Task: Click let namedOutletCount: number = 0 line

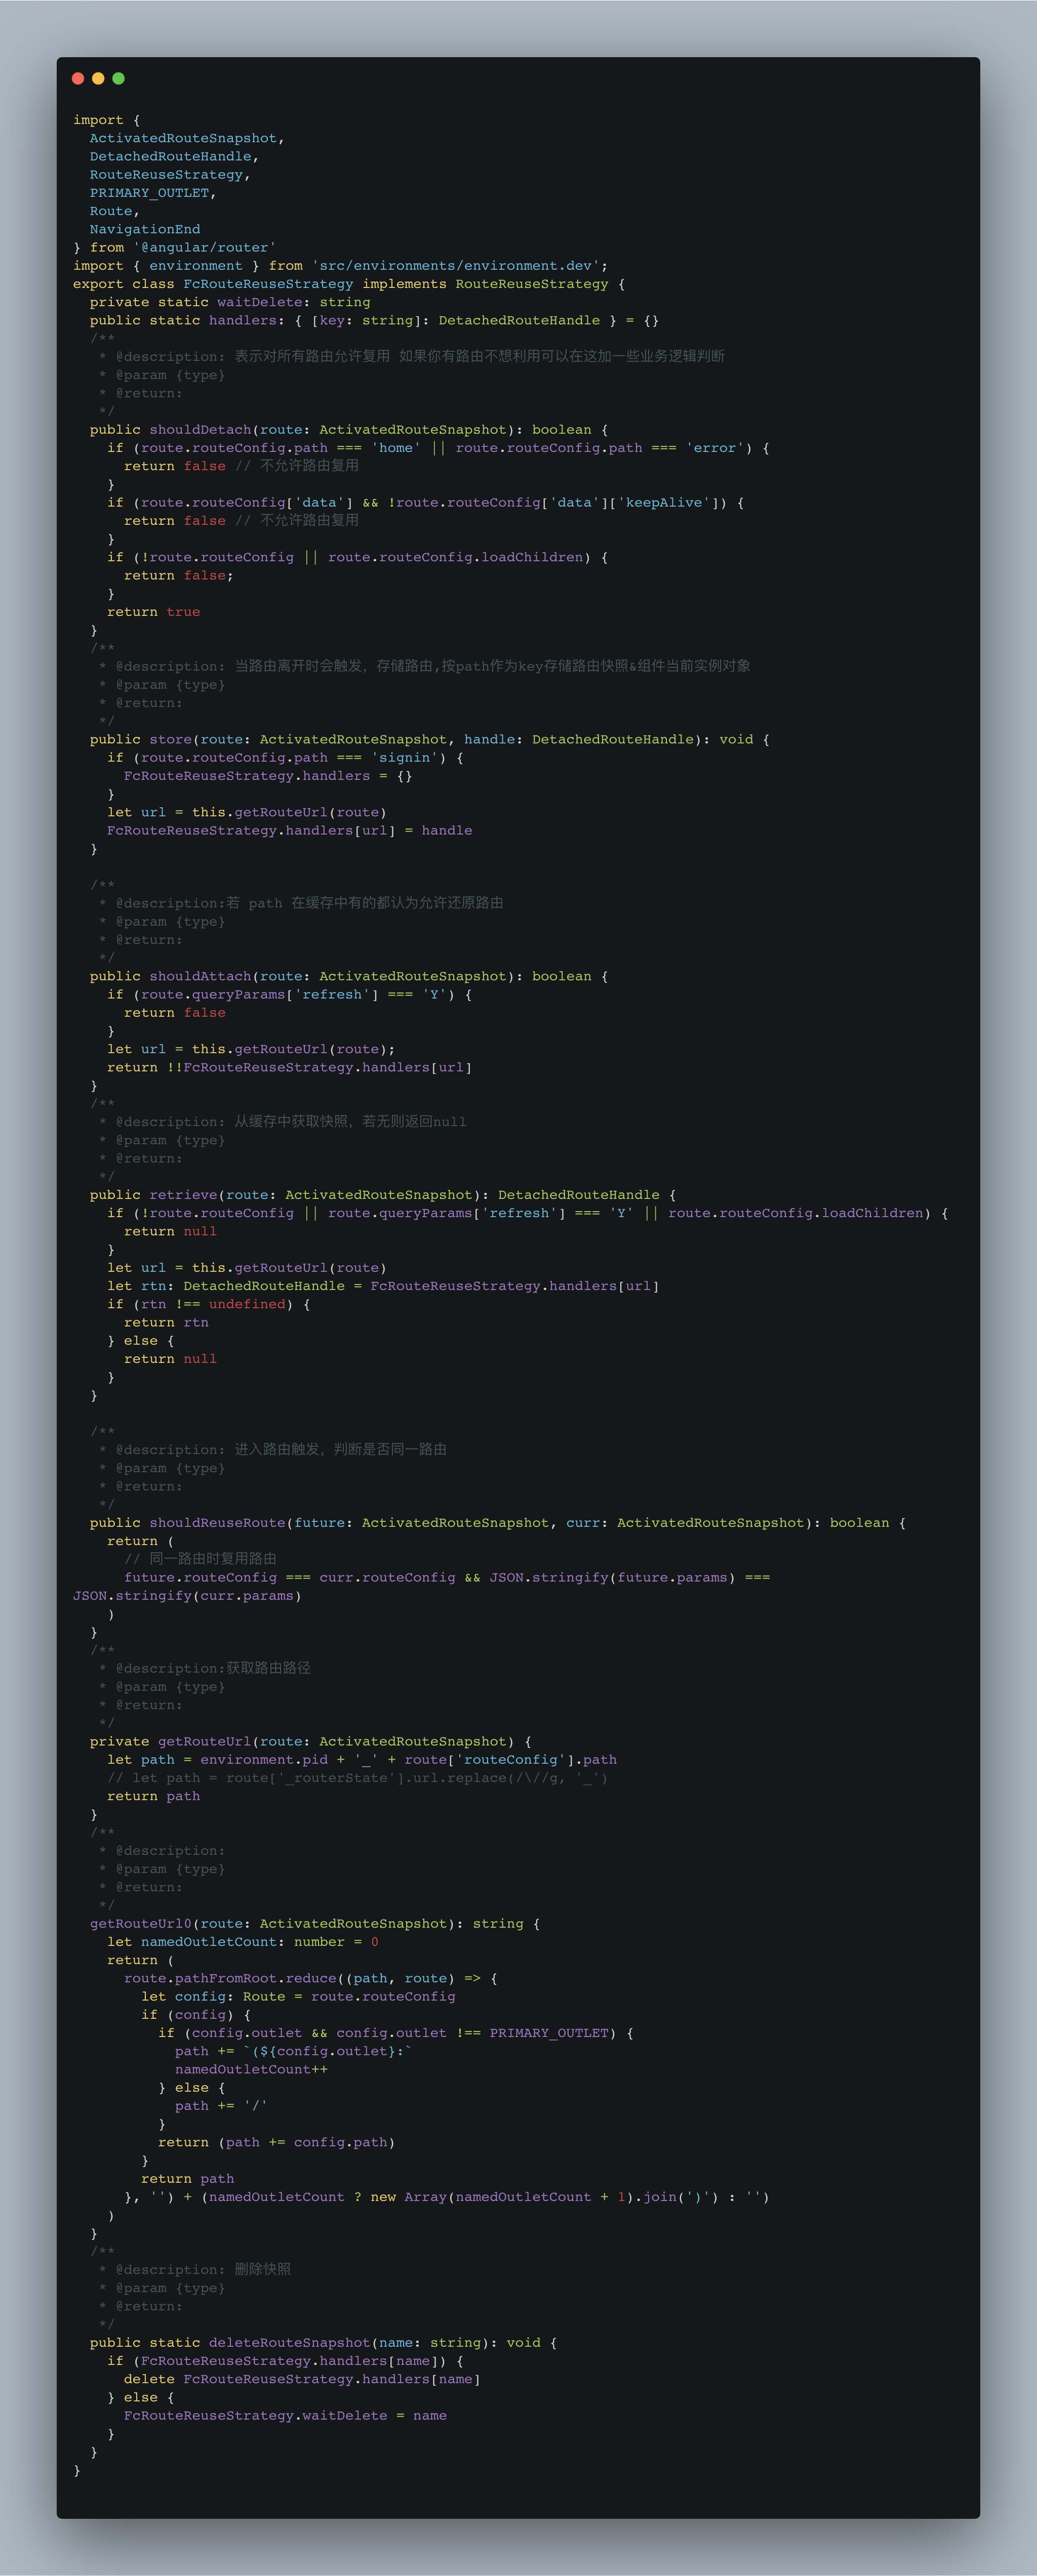Action: tap(243, 1941)
